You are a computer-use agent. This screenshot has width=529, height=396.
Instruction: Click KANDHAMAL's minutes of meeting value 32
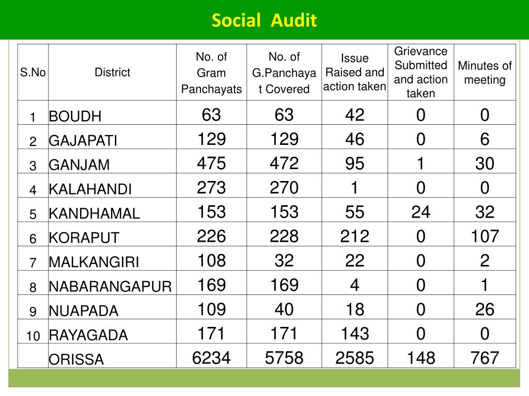485,212
